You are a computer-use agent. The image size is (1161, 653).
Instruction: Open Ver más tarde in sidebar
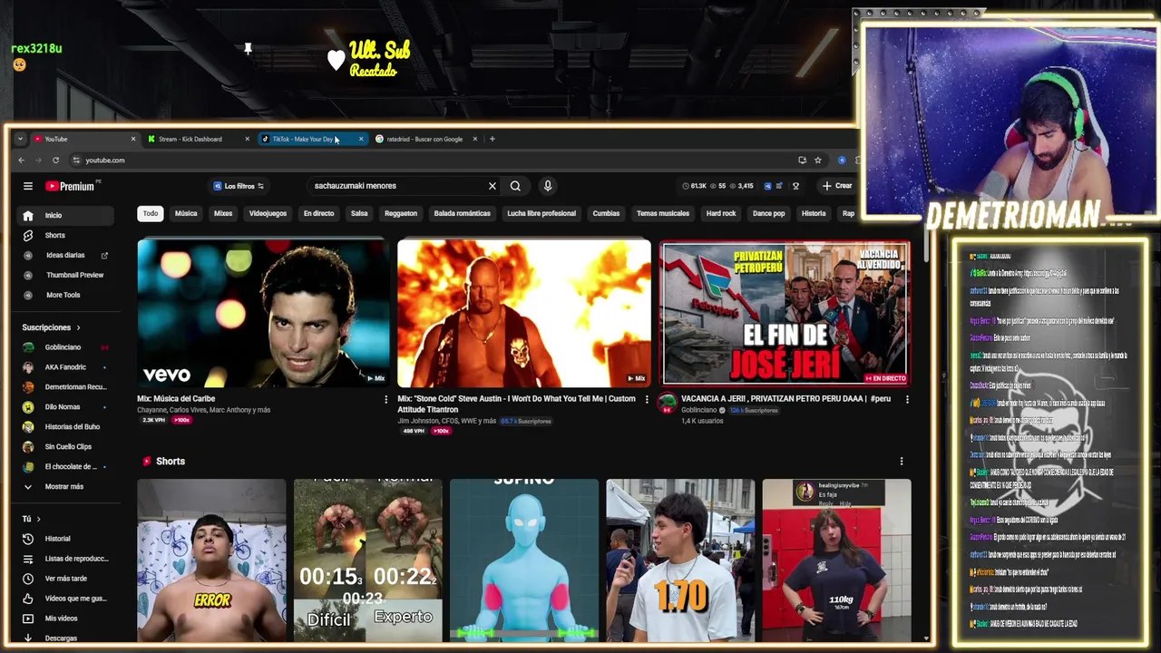(x=65, y=579)
